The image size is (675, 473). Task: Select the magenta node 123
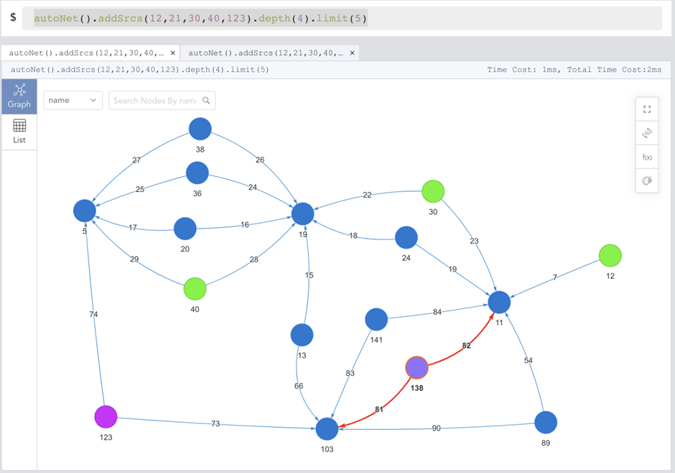[x=106, y=416]
